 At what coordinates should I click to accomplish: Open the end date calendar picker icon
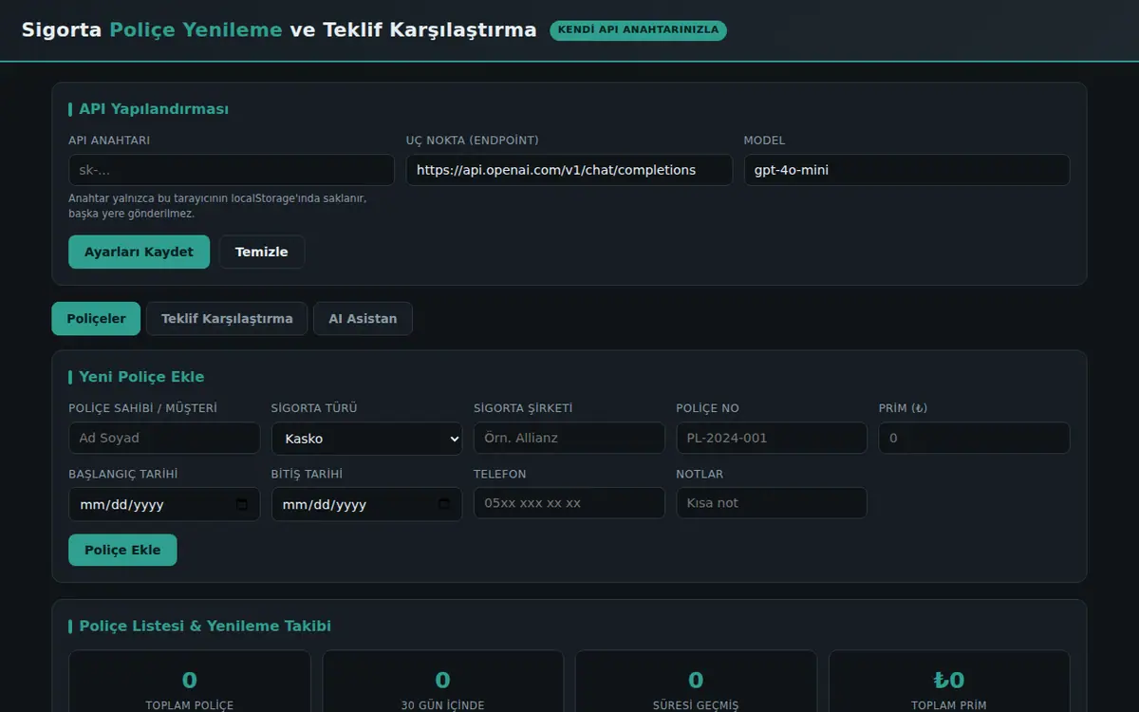click(444, 504)
